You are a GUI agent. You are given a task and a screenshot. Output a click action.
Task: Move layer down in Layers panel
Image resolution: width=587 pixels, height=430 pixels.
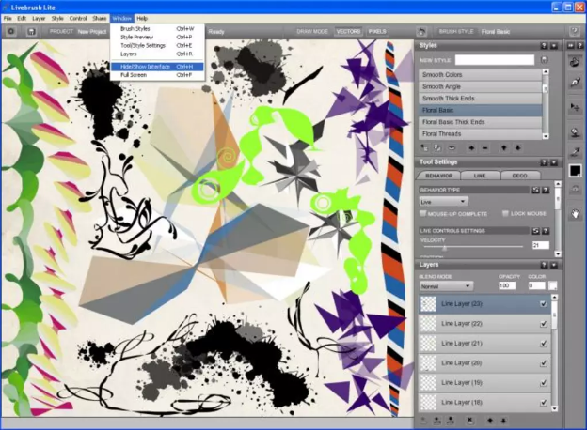(x=503, y=421)
